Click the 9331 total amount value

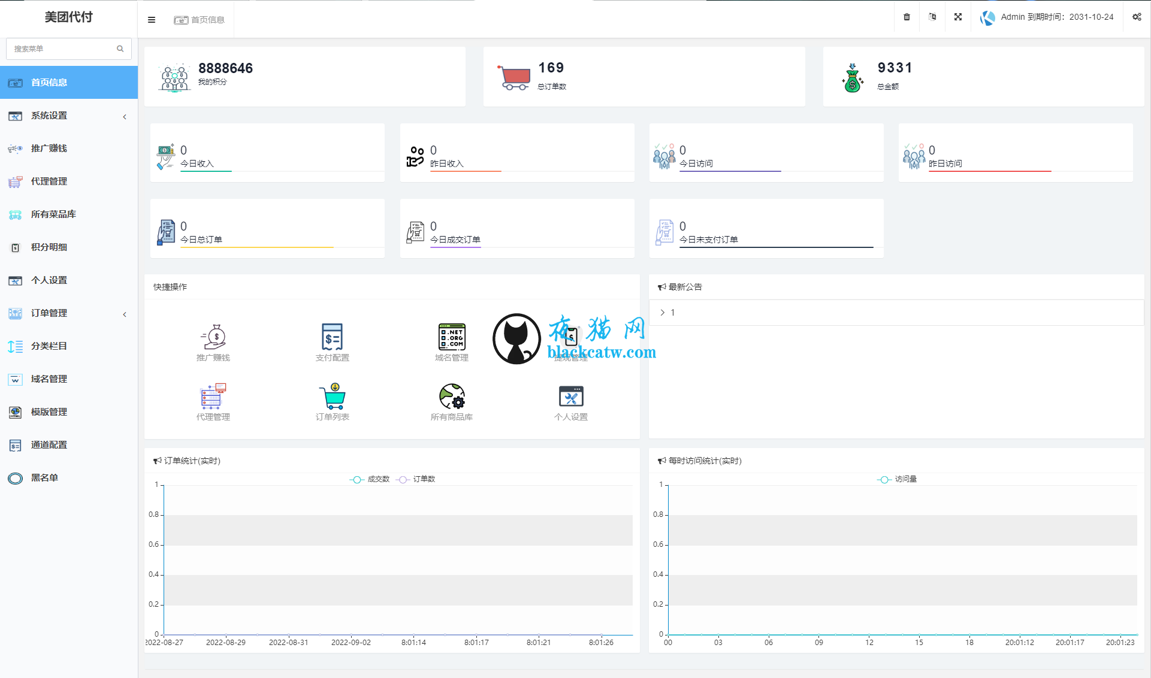pyautogui.click(x=895, y=68)
